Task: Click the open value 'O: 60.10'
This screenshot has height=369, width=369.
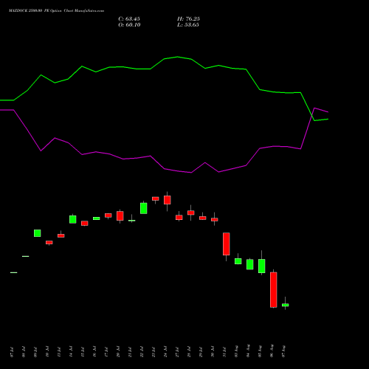Action: coord(129,25)
